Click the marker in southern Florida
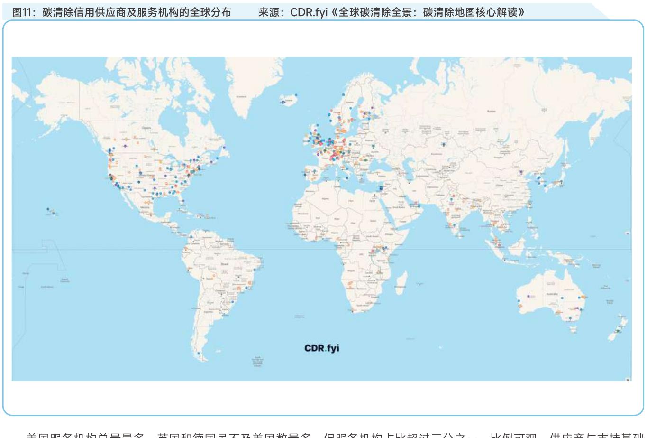The height and width of the screenshot is (438, 656). [x=183, y=201]
